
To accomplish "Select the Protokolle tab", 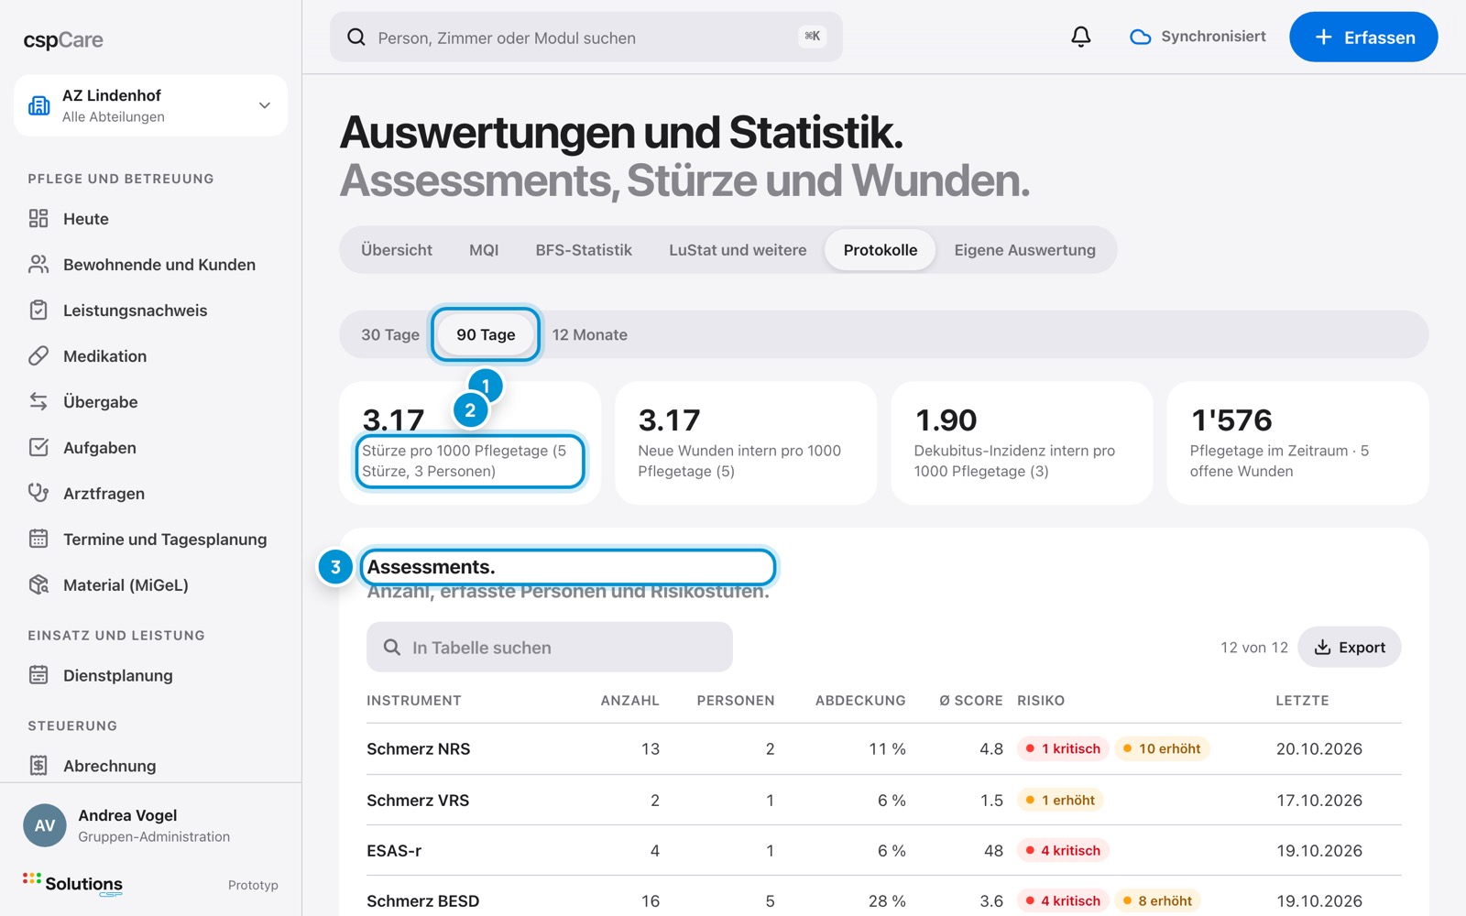I will click(881, 250).
